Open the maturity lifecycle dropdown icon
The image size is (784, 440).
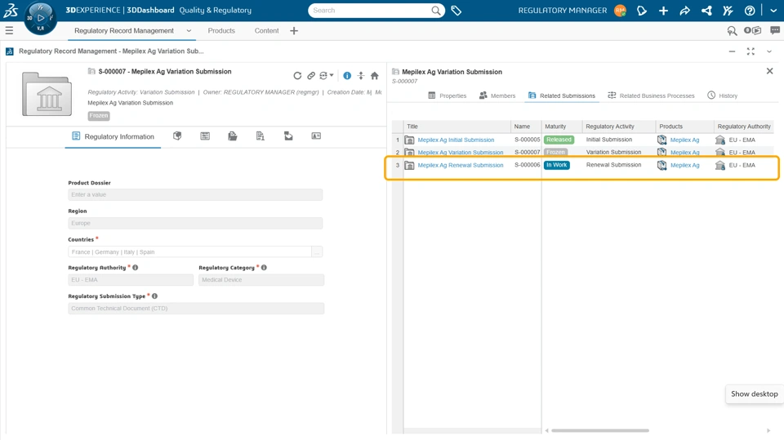[327, 76]
